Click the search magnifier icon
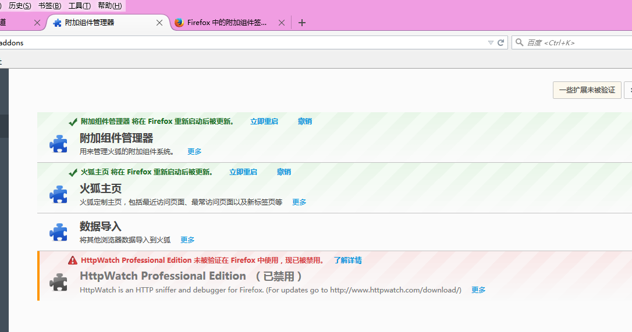 pyautogui.click(x=520, y=42)
